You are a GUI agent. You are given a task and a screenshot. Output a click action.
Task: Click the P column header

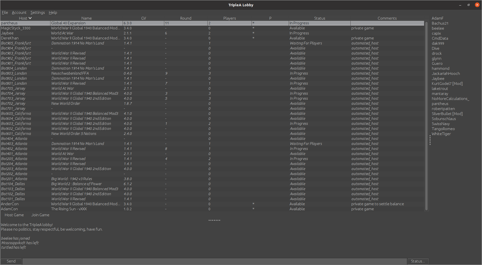tap(270, 18)
